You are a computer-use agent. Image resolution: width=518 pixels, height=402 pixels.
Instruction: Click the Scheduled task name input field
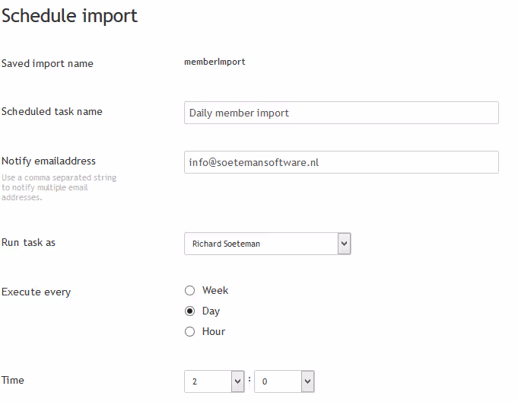point(342,113)
